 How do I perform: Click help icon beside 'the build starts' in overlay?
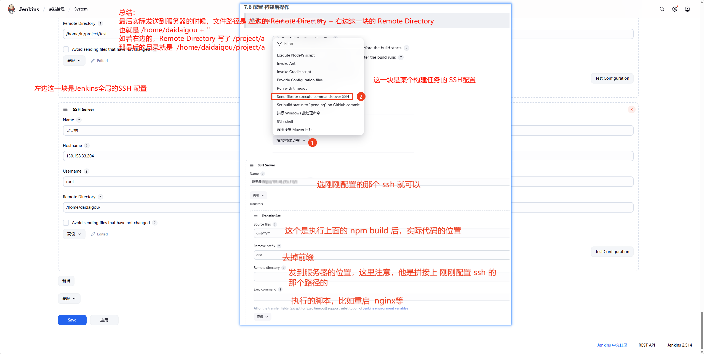click(406, 48)
